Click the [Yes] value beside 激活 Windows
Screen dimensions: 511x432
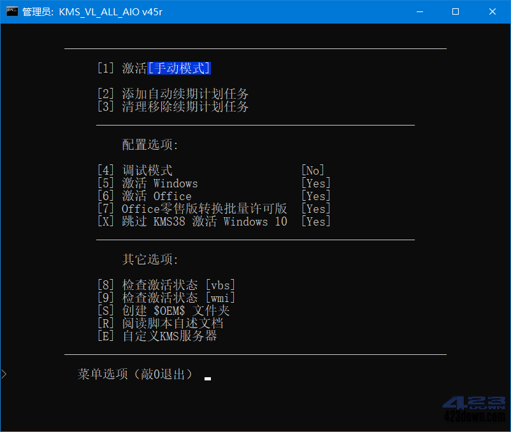[x=315, y=183]
